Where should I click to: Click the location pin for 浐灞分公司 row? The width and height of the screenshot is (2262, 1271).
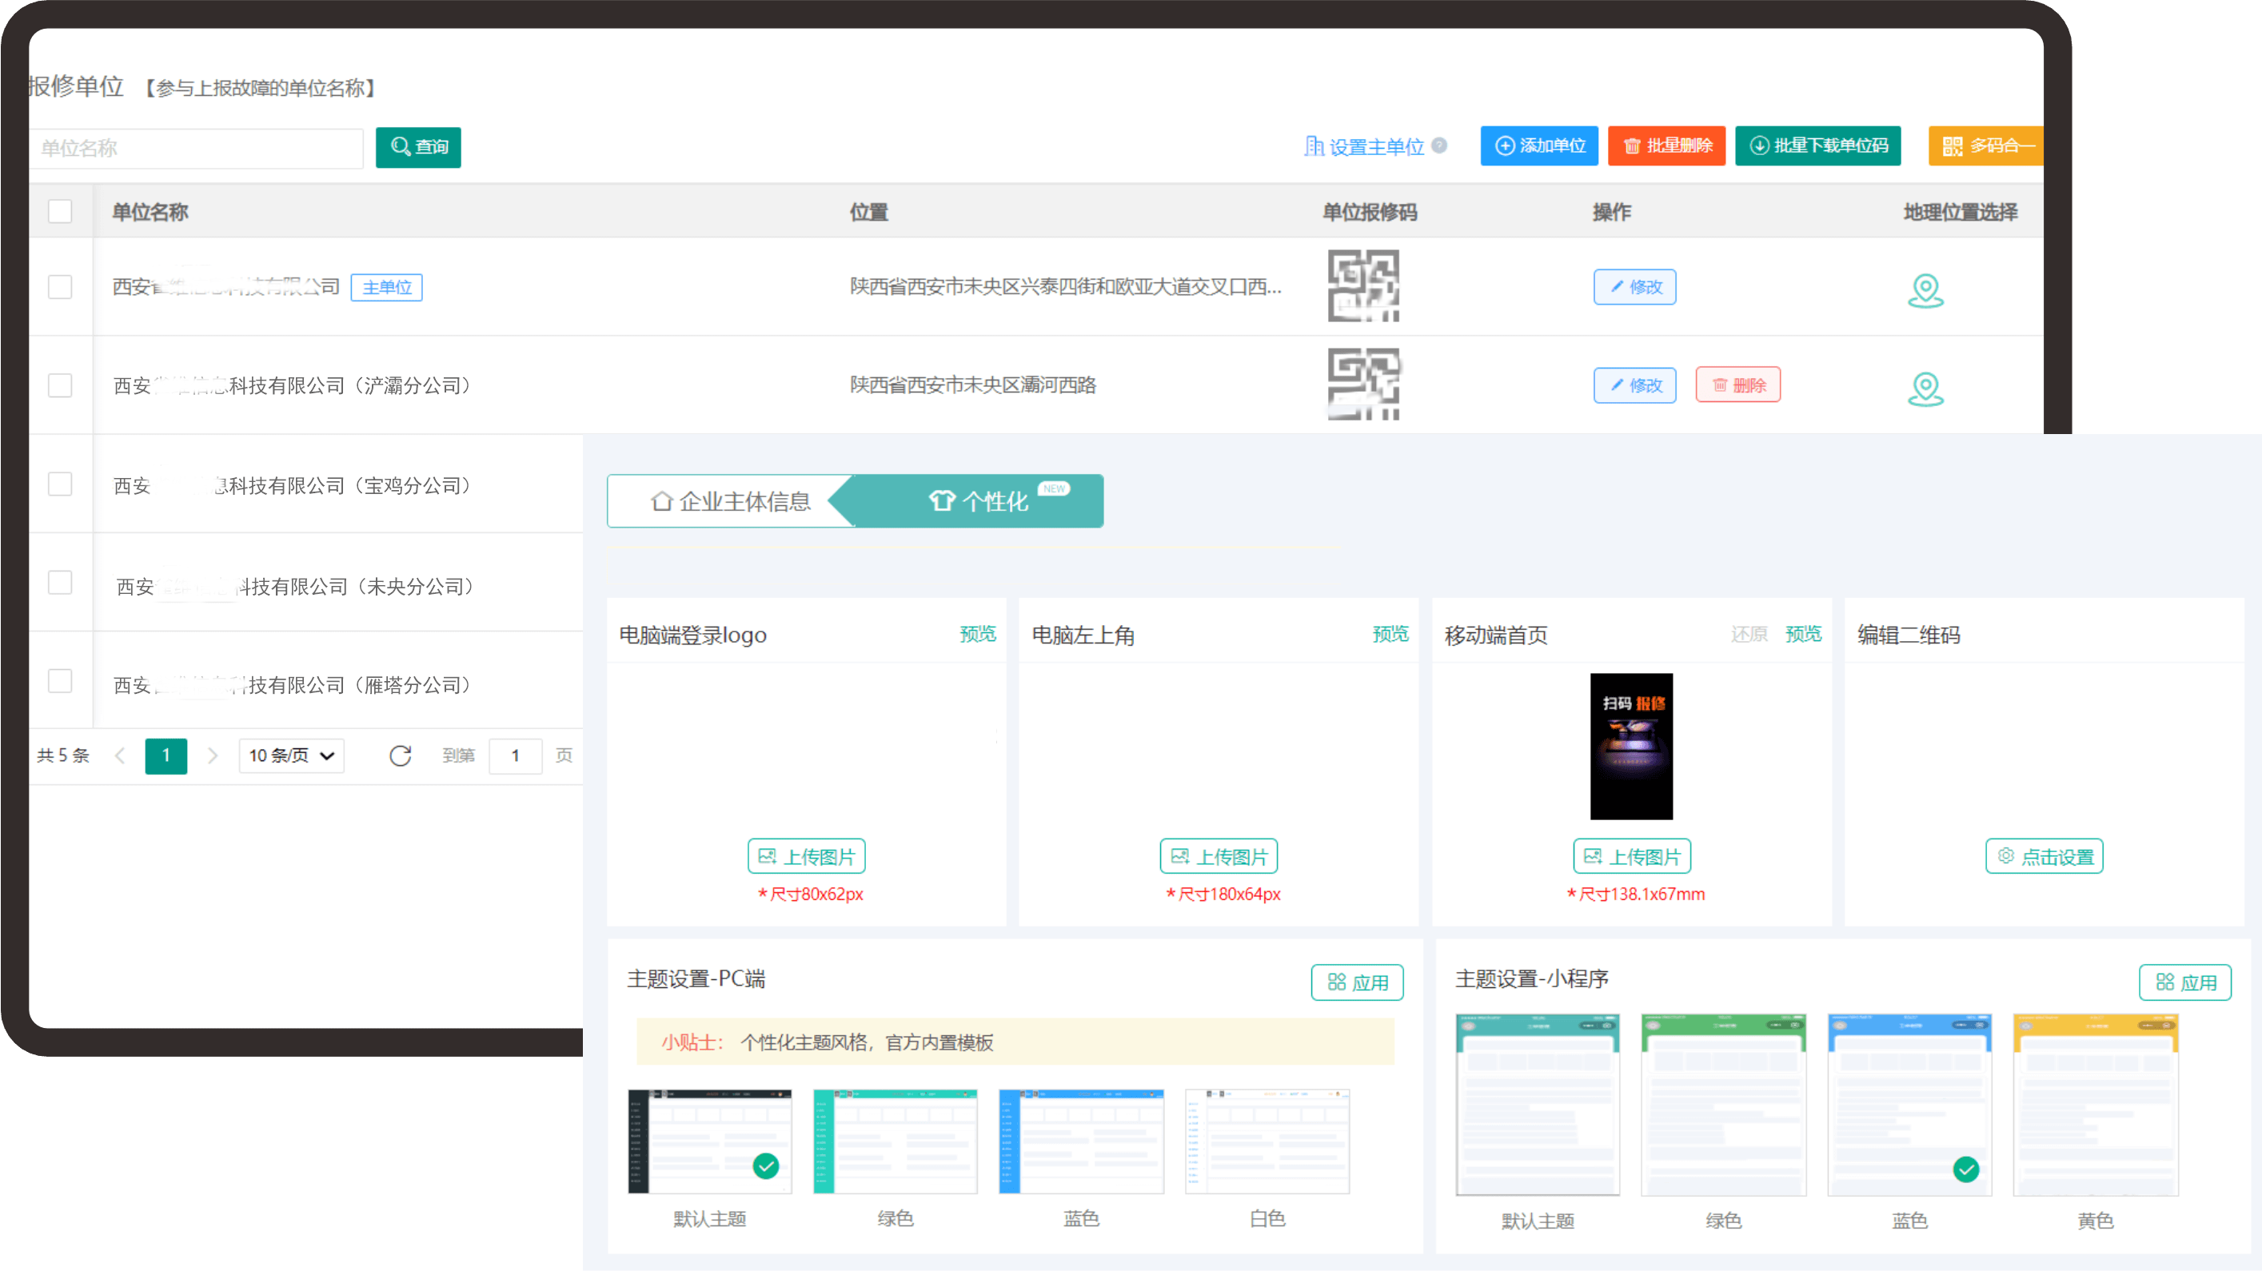(x=1925, y=388)
